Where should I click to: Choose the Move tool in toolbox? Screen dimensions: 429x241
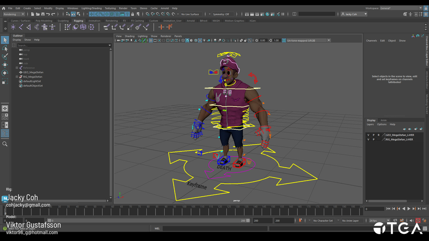5,64
